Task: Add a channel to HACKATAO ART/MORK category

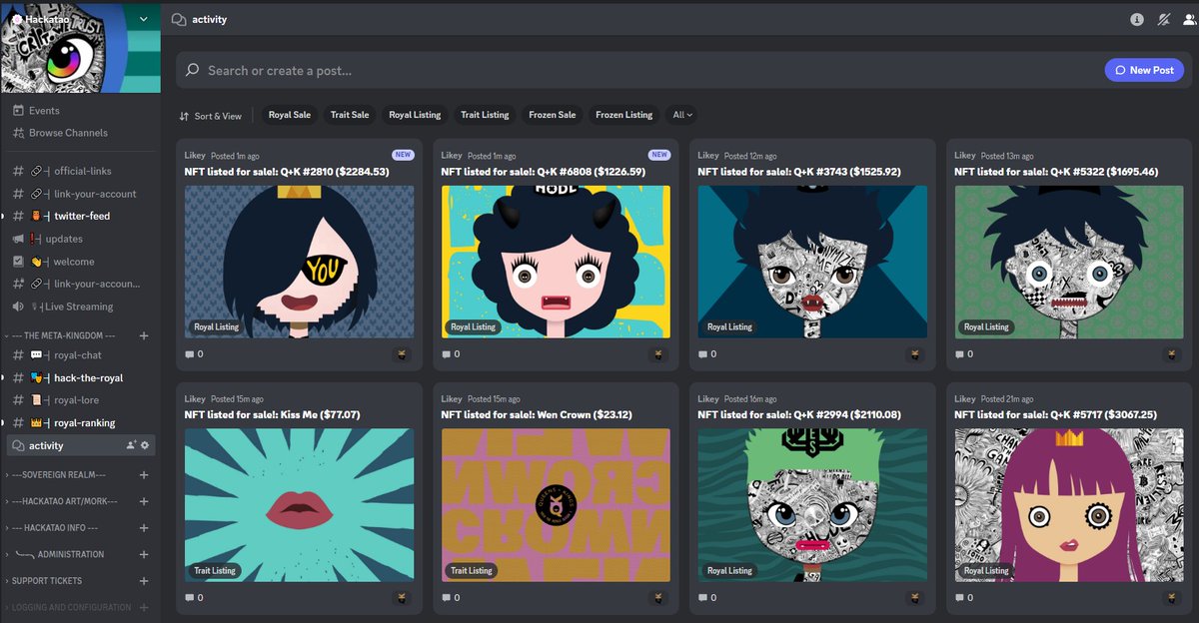Action: coord(144,501)
